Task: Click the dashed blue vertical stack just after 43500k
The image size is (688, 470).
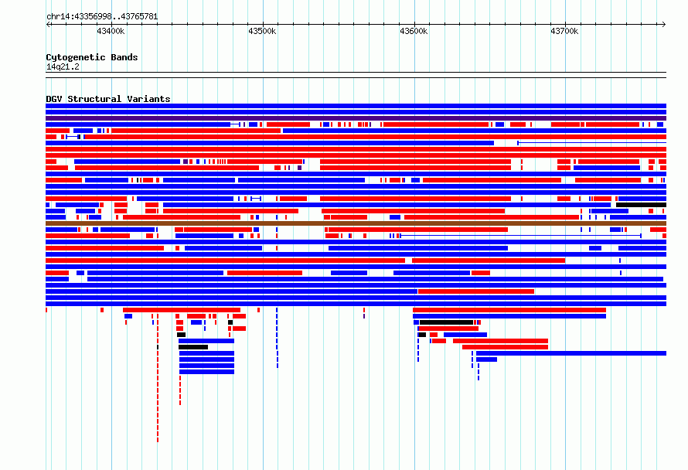Action: 277,338
